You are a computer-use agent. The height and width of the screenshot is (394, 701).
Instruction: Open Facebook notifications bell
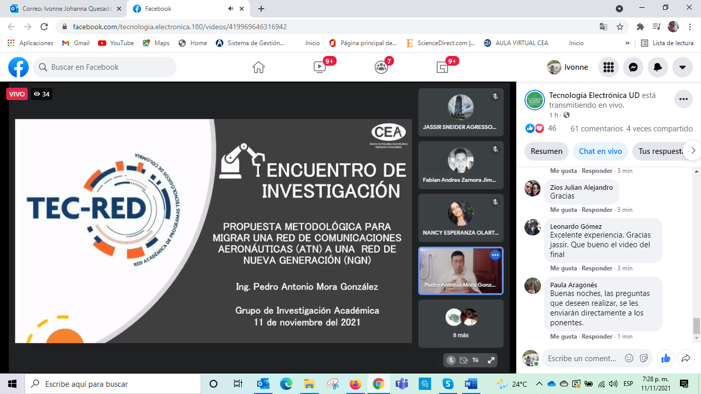pos(658,67)
